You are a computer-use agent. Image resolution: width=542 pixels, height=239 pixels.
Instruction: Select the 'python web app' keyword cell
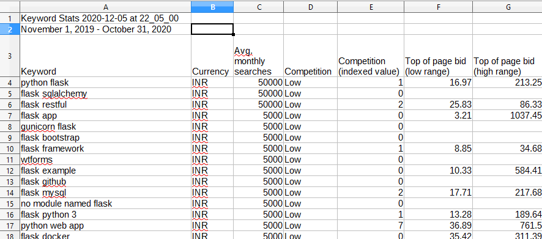tap(105, 226)
